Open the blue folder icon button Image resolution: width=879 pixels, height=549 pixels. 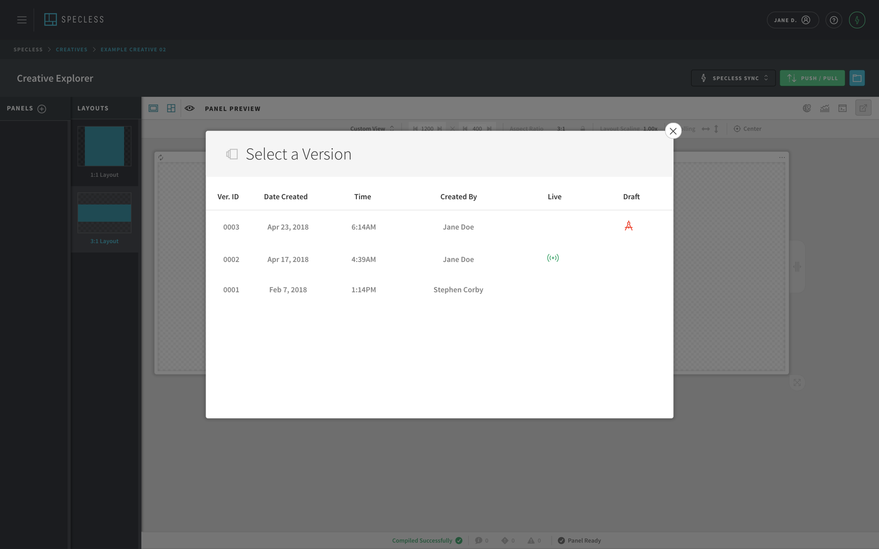(x=857, y=78)
